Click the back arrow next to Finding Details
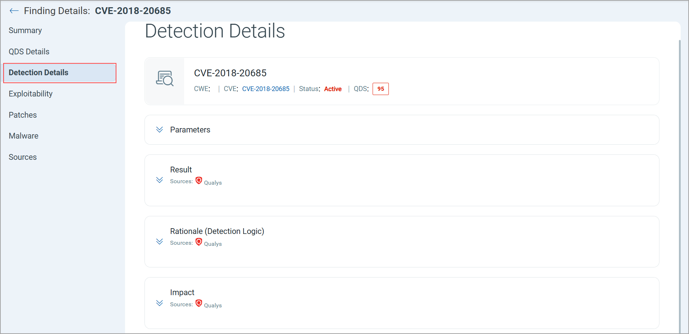This screenshot has height=334, width=689. coord(14,11)
